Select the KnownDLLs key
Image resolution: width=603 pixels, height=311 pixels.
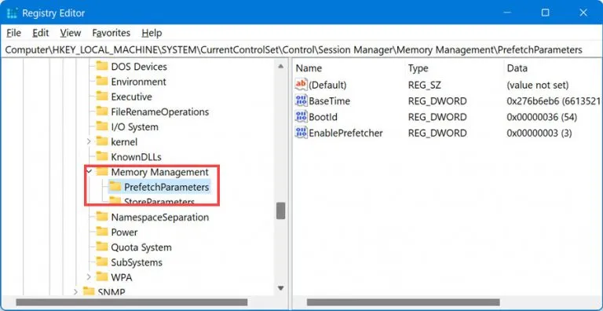point(136,157)
